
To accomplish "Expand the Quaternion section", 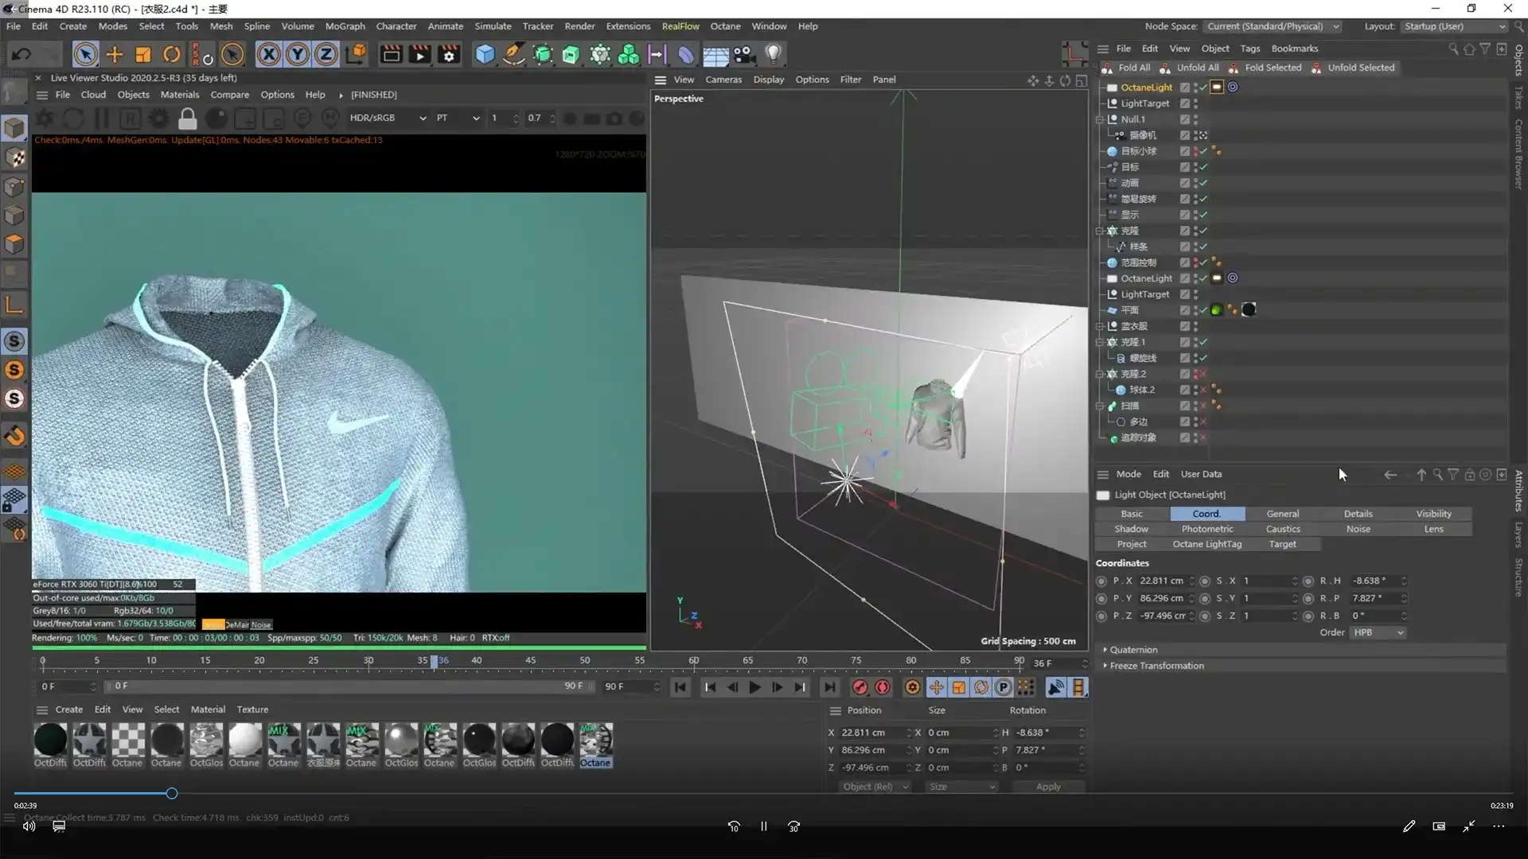I will pos(1133,650).
